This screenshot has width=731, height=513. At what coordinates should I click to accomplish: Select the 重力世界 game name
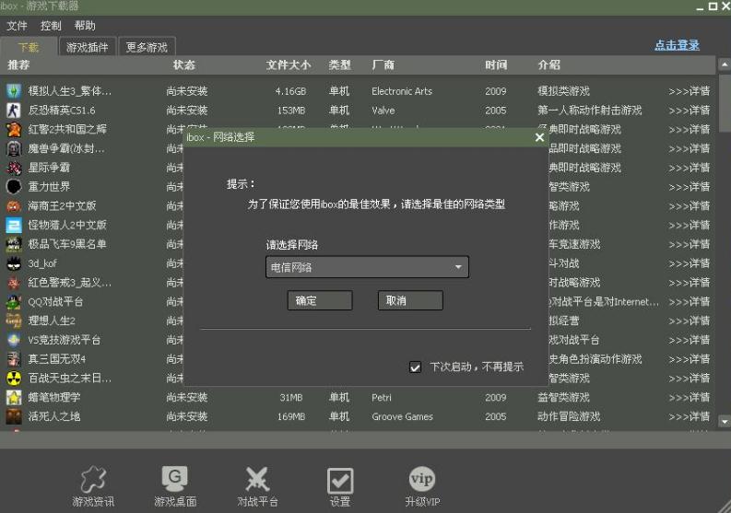pos(49,186)
